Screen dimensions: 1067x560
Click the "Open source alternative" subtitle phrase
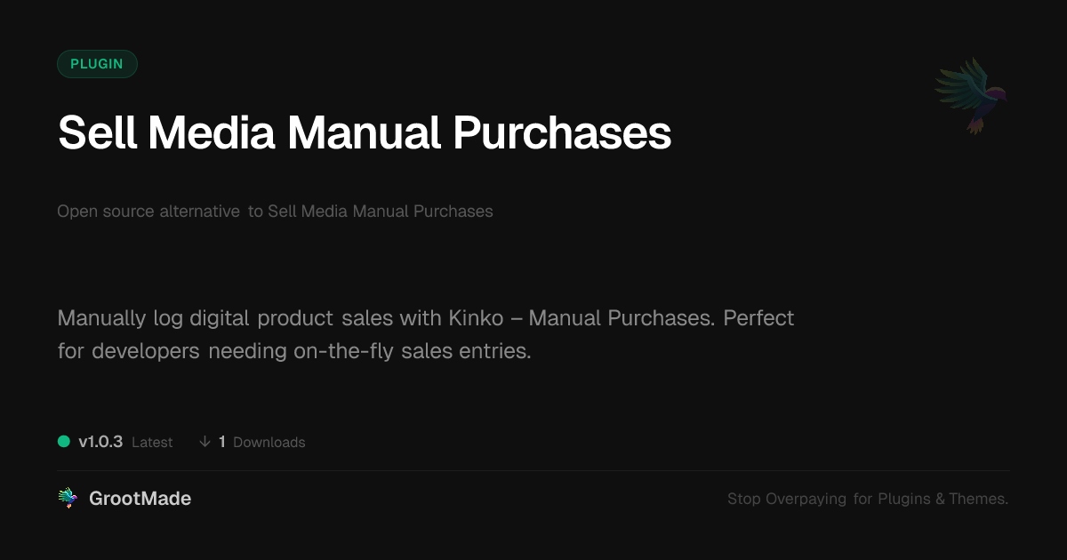[148, 212]
